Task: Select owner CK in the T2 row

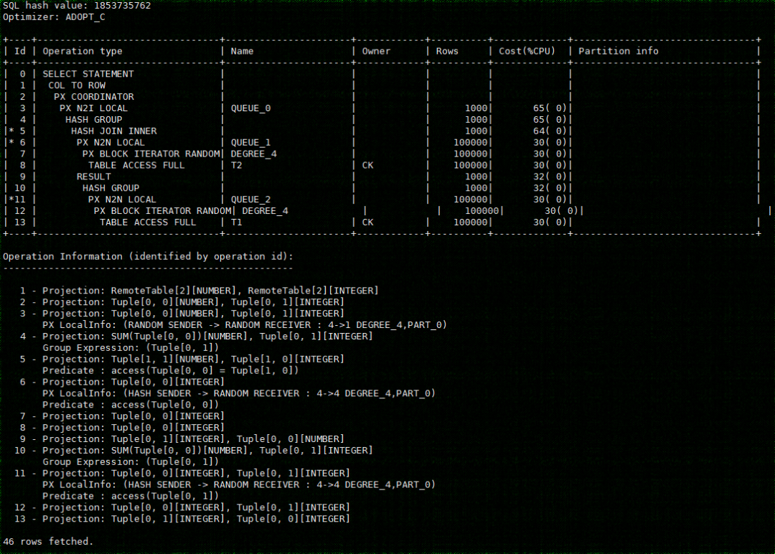Action: click(367, 165)
